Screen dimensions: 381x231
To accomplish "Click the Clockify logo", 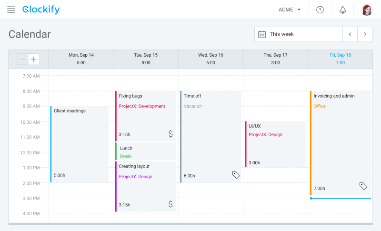I will (41, 10).
